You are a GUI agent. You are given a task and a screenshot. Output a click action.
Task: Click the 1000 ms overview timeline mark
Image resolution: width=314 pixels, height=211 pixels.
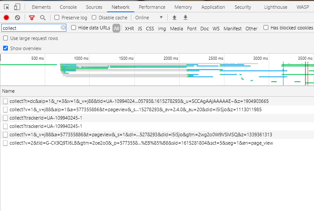pos(81,58)
